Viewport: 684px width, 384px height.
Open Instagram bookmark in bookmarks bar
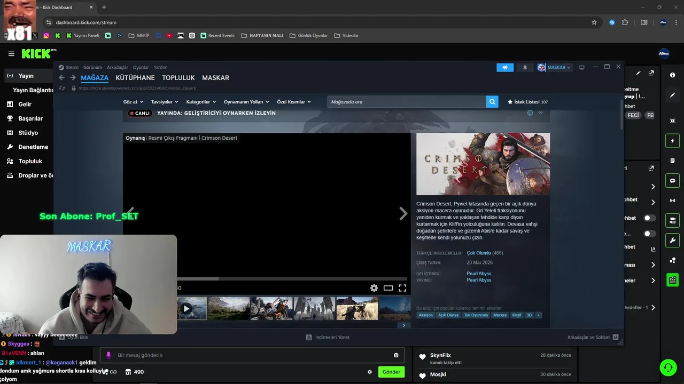click(46, 36)
